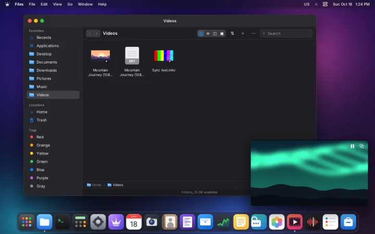Screen dimensions: 375x234
Task: Open the Documents folder in sidebar
Action: tap(53, 62)
